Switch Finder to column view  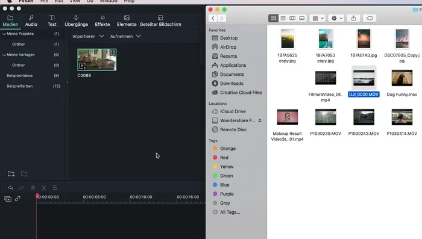(292, 18)
